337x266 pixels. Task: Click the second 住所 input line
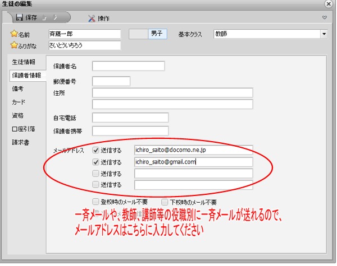point(172,104)
